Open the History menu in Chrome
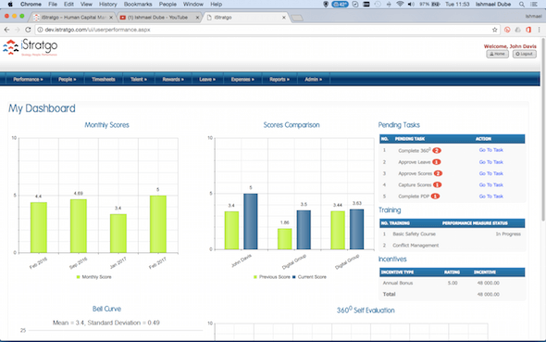The image size is (546, 342). [108, 5]
